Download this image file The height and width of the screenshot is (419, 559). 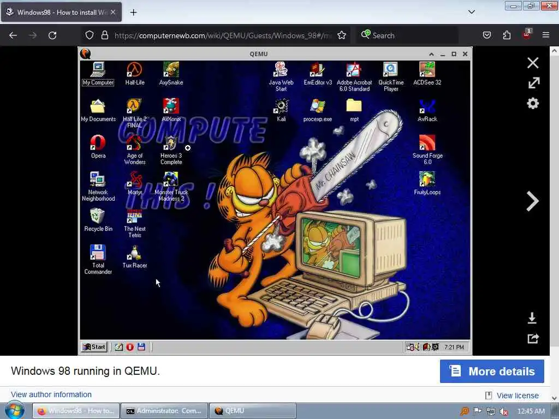pos(532,318)
